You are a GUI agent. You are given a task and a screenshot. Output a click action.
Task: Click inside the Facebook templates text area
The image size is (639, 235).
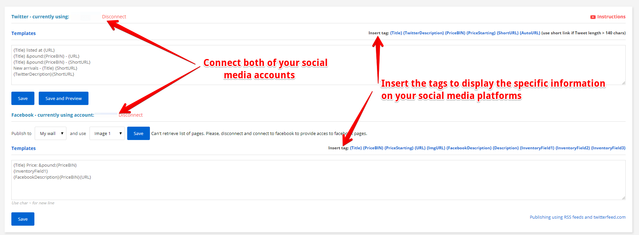[318, 180]
